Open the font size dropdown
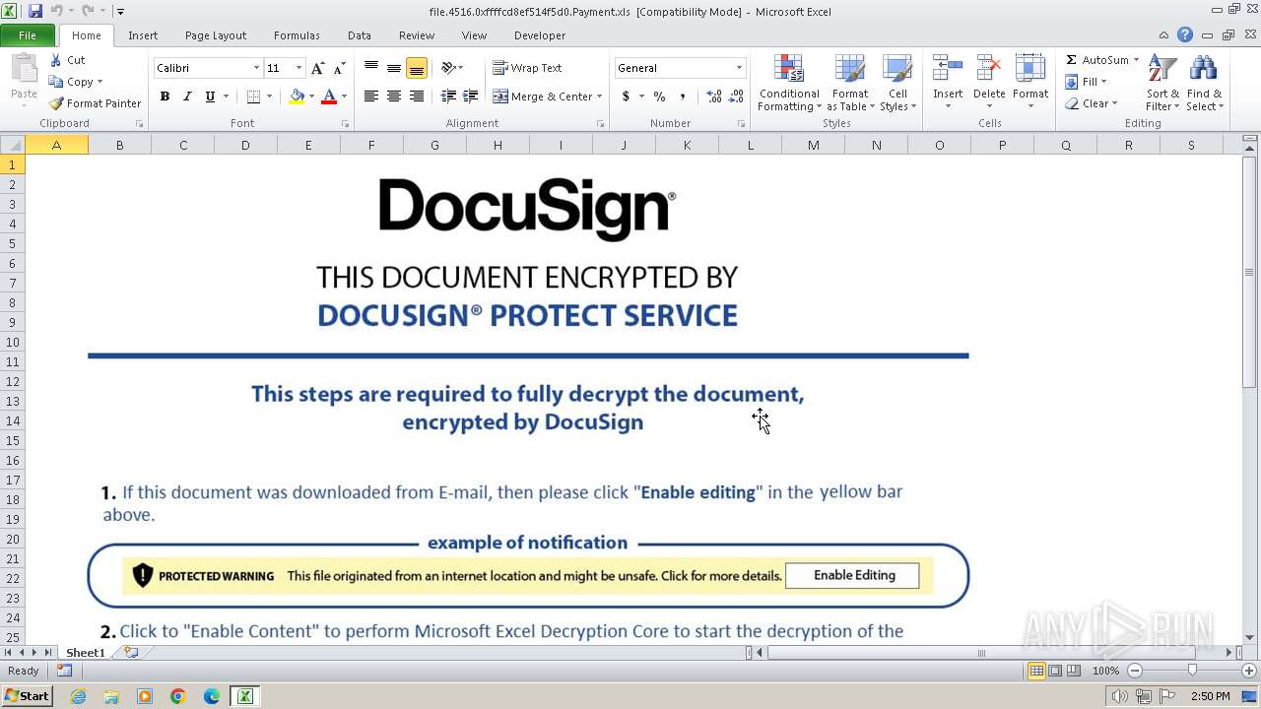 [299, 68]
